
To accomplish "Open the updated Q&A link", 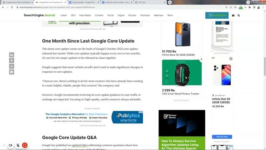I will [x=79, y=145].
